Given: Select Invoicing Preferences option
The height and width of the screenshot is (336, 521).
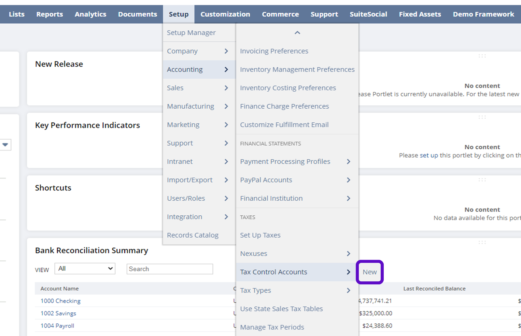Looking at the screenshot, I should (274, 51).
